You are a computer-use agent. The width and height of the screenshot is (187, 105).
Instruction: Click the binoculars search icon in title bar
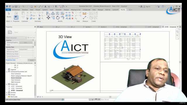point(141,6)
